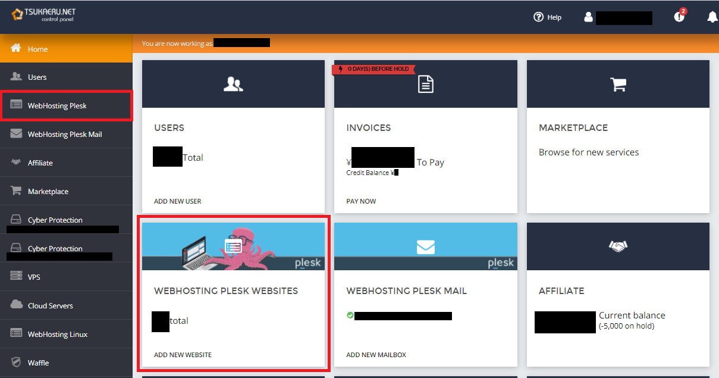Open the alerts icon showing 2 alerts
The width and height of the screenshot is (719, 378).
pyautogui.click(x=679, y=17)
